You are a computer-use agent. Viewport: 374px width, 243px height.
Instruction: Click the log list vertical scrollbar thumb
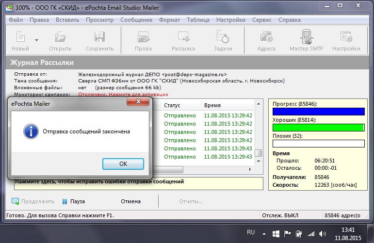point(259,153)
